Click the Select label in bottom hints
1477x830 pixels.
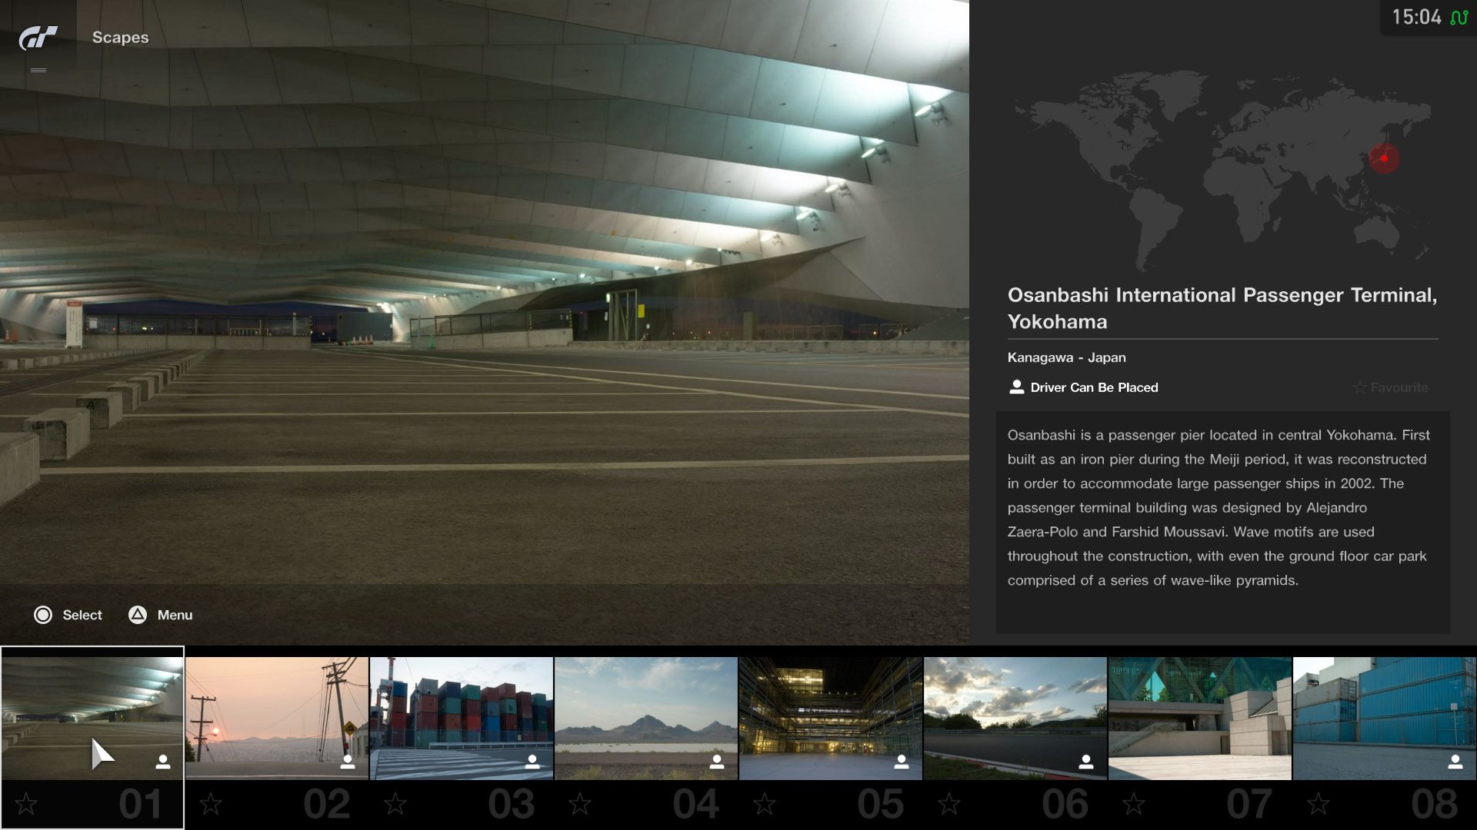point(82,615)
